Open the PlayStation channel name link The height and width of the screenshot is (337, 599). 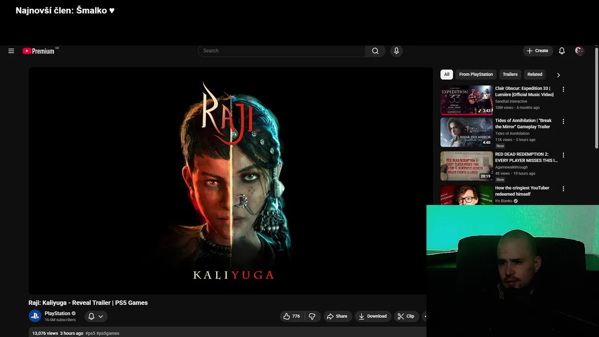(57, 314)
